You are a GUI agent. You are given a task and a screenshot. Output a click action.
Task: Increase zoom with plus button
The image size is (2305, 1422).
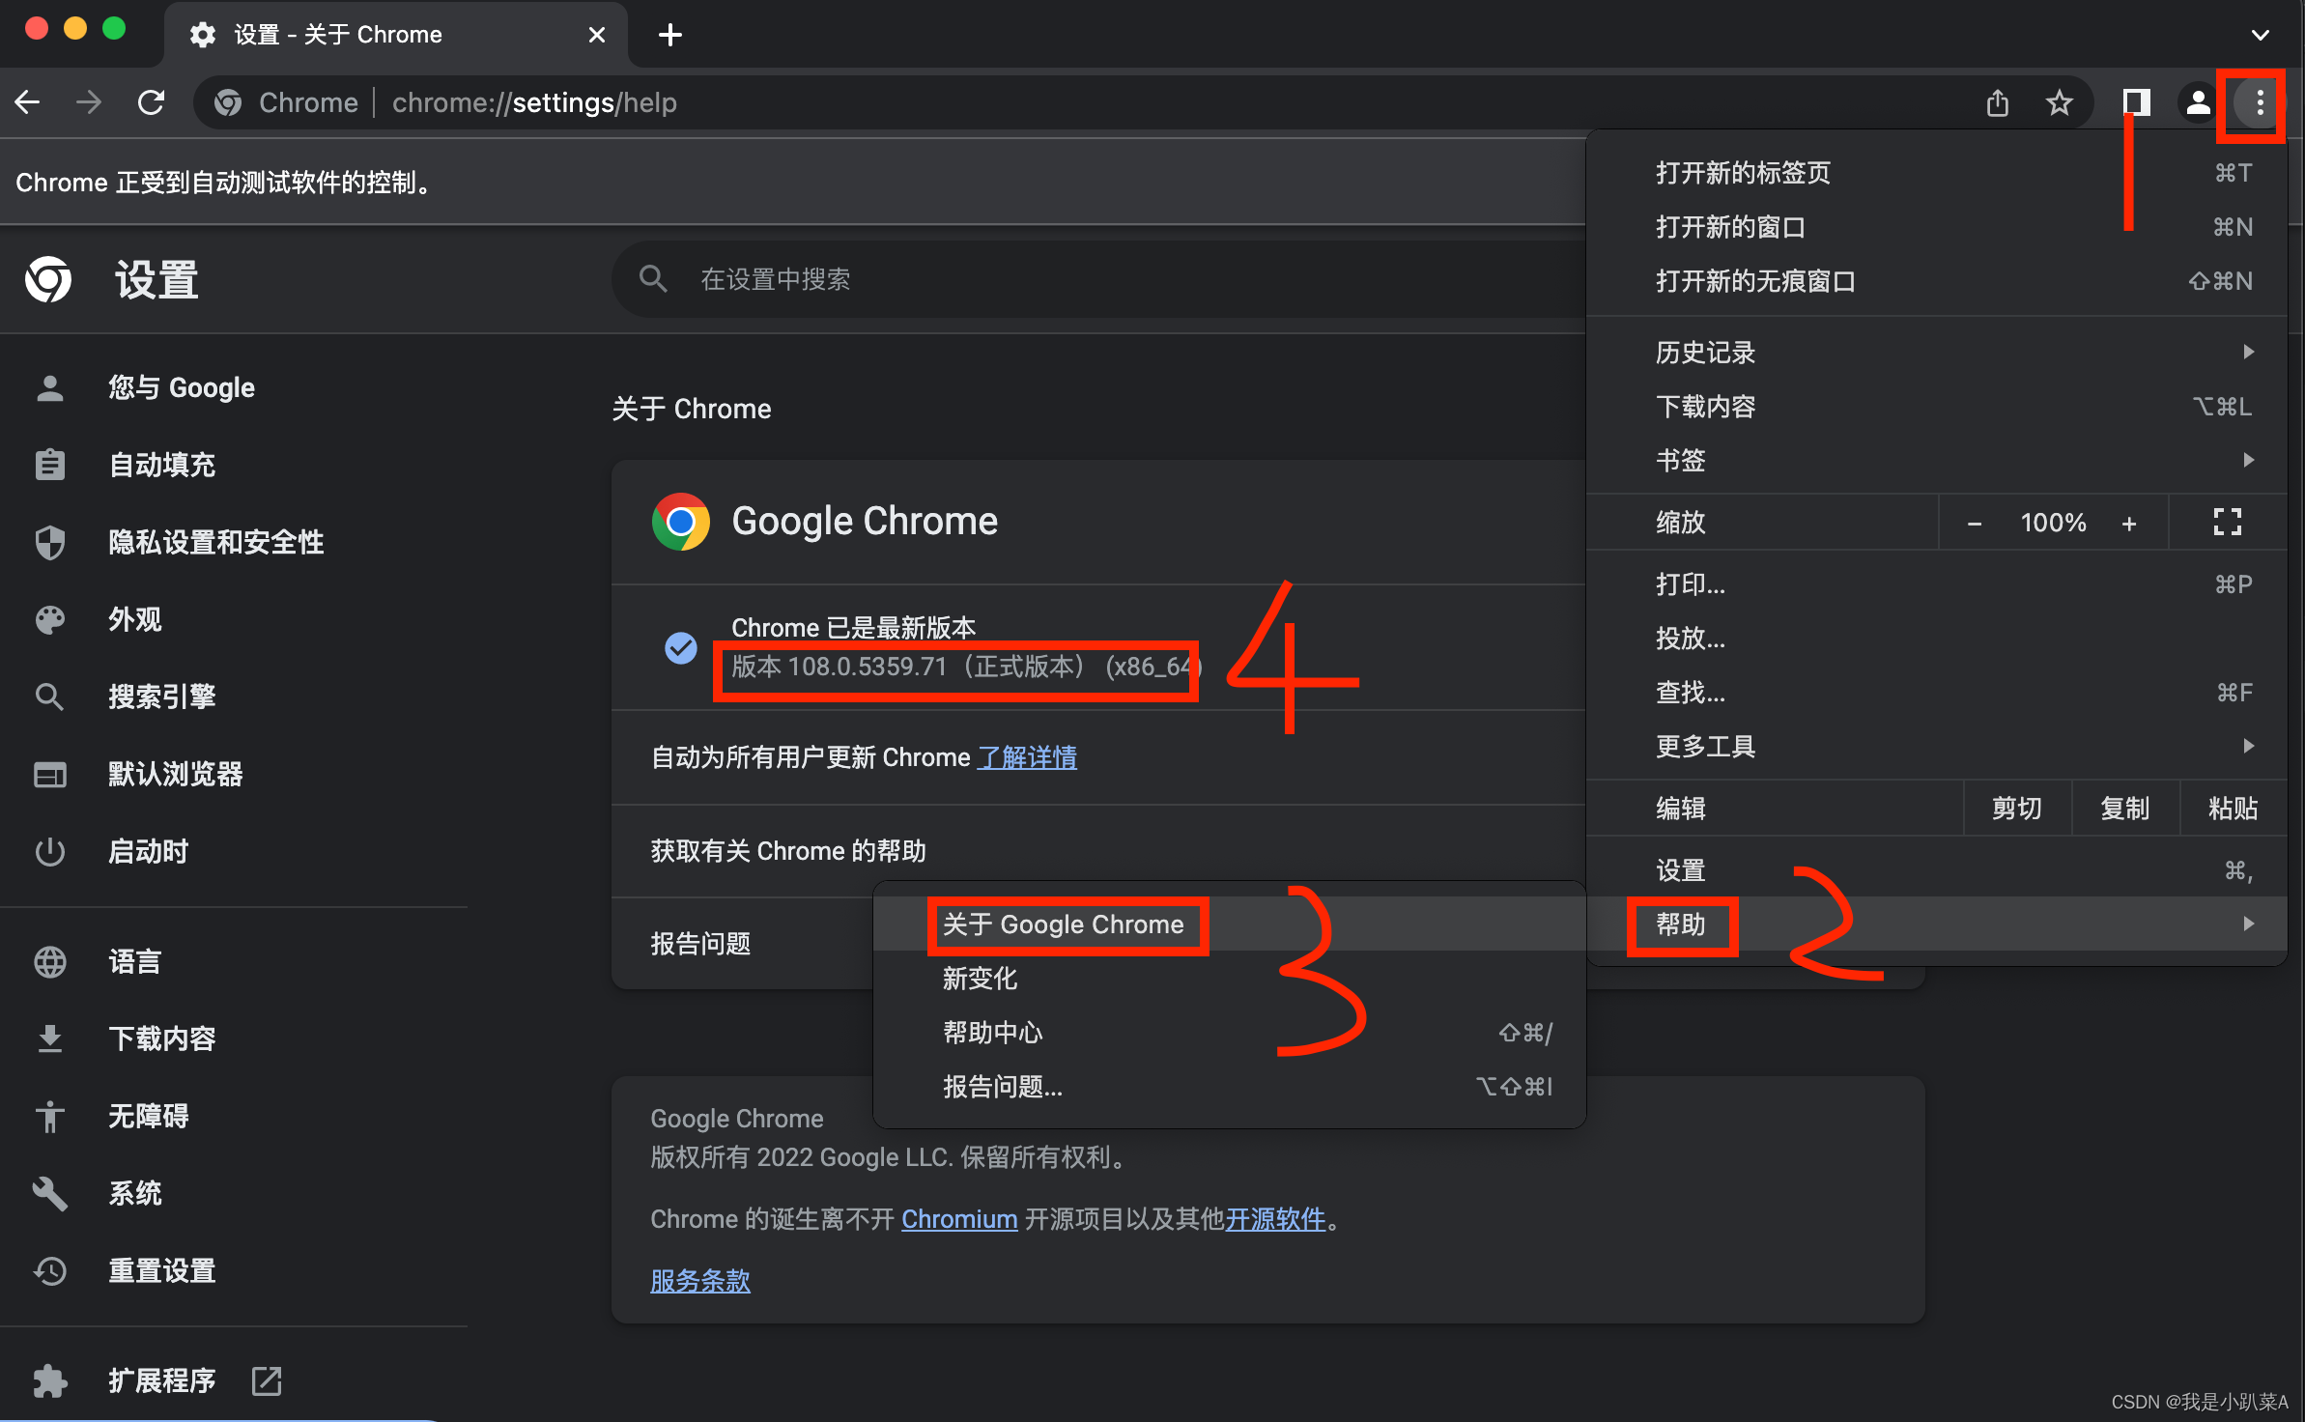(x=2129, y=524)
